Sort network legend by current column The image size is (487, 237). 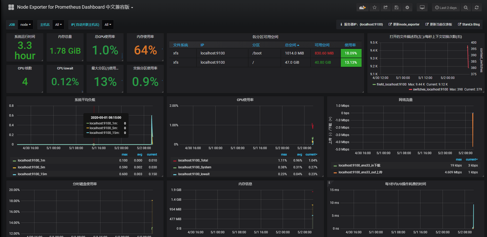[472, 159]
